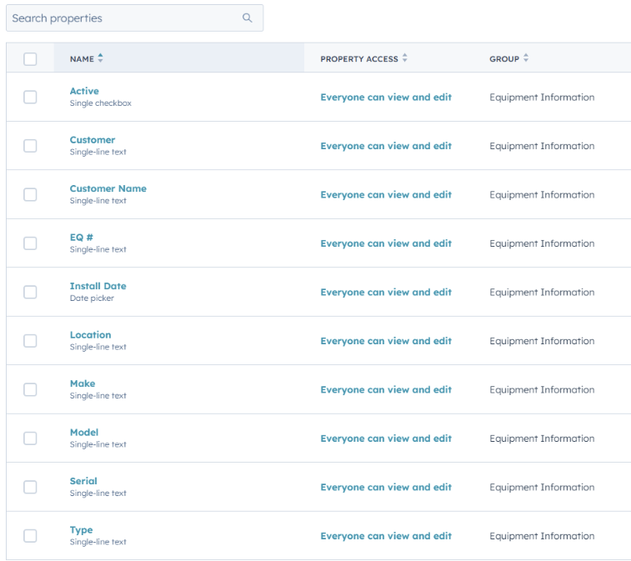Edit access for Model property
The height and width of the screenshot is (561, 631).
(x=386, y=438)
